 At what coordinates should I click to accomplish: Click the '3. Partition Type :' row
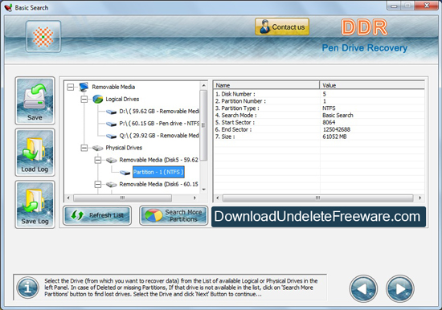pyautogui.click(x=319, y=108)
